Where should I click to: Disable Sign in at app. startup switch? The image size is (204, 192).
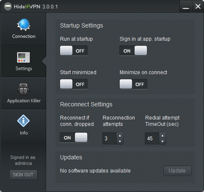coord(133,50)
